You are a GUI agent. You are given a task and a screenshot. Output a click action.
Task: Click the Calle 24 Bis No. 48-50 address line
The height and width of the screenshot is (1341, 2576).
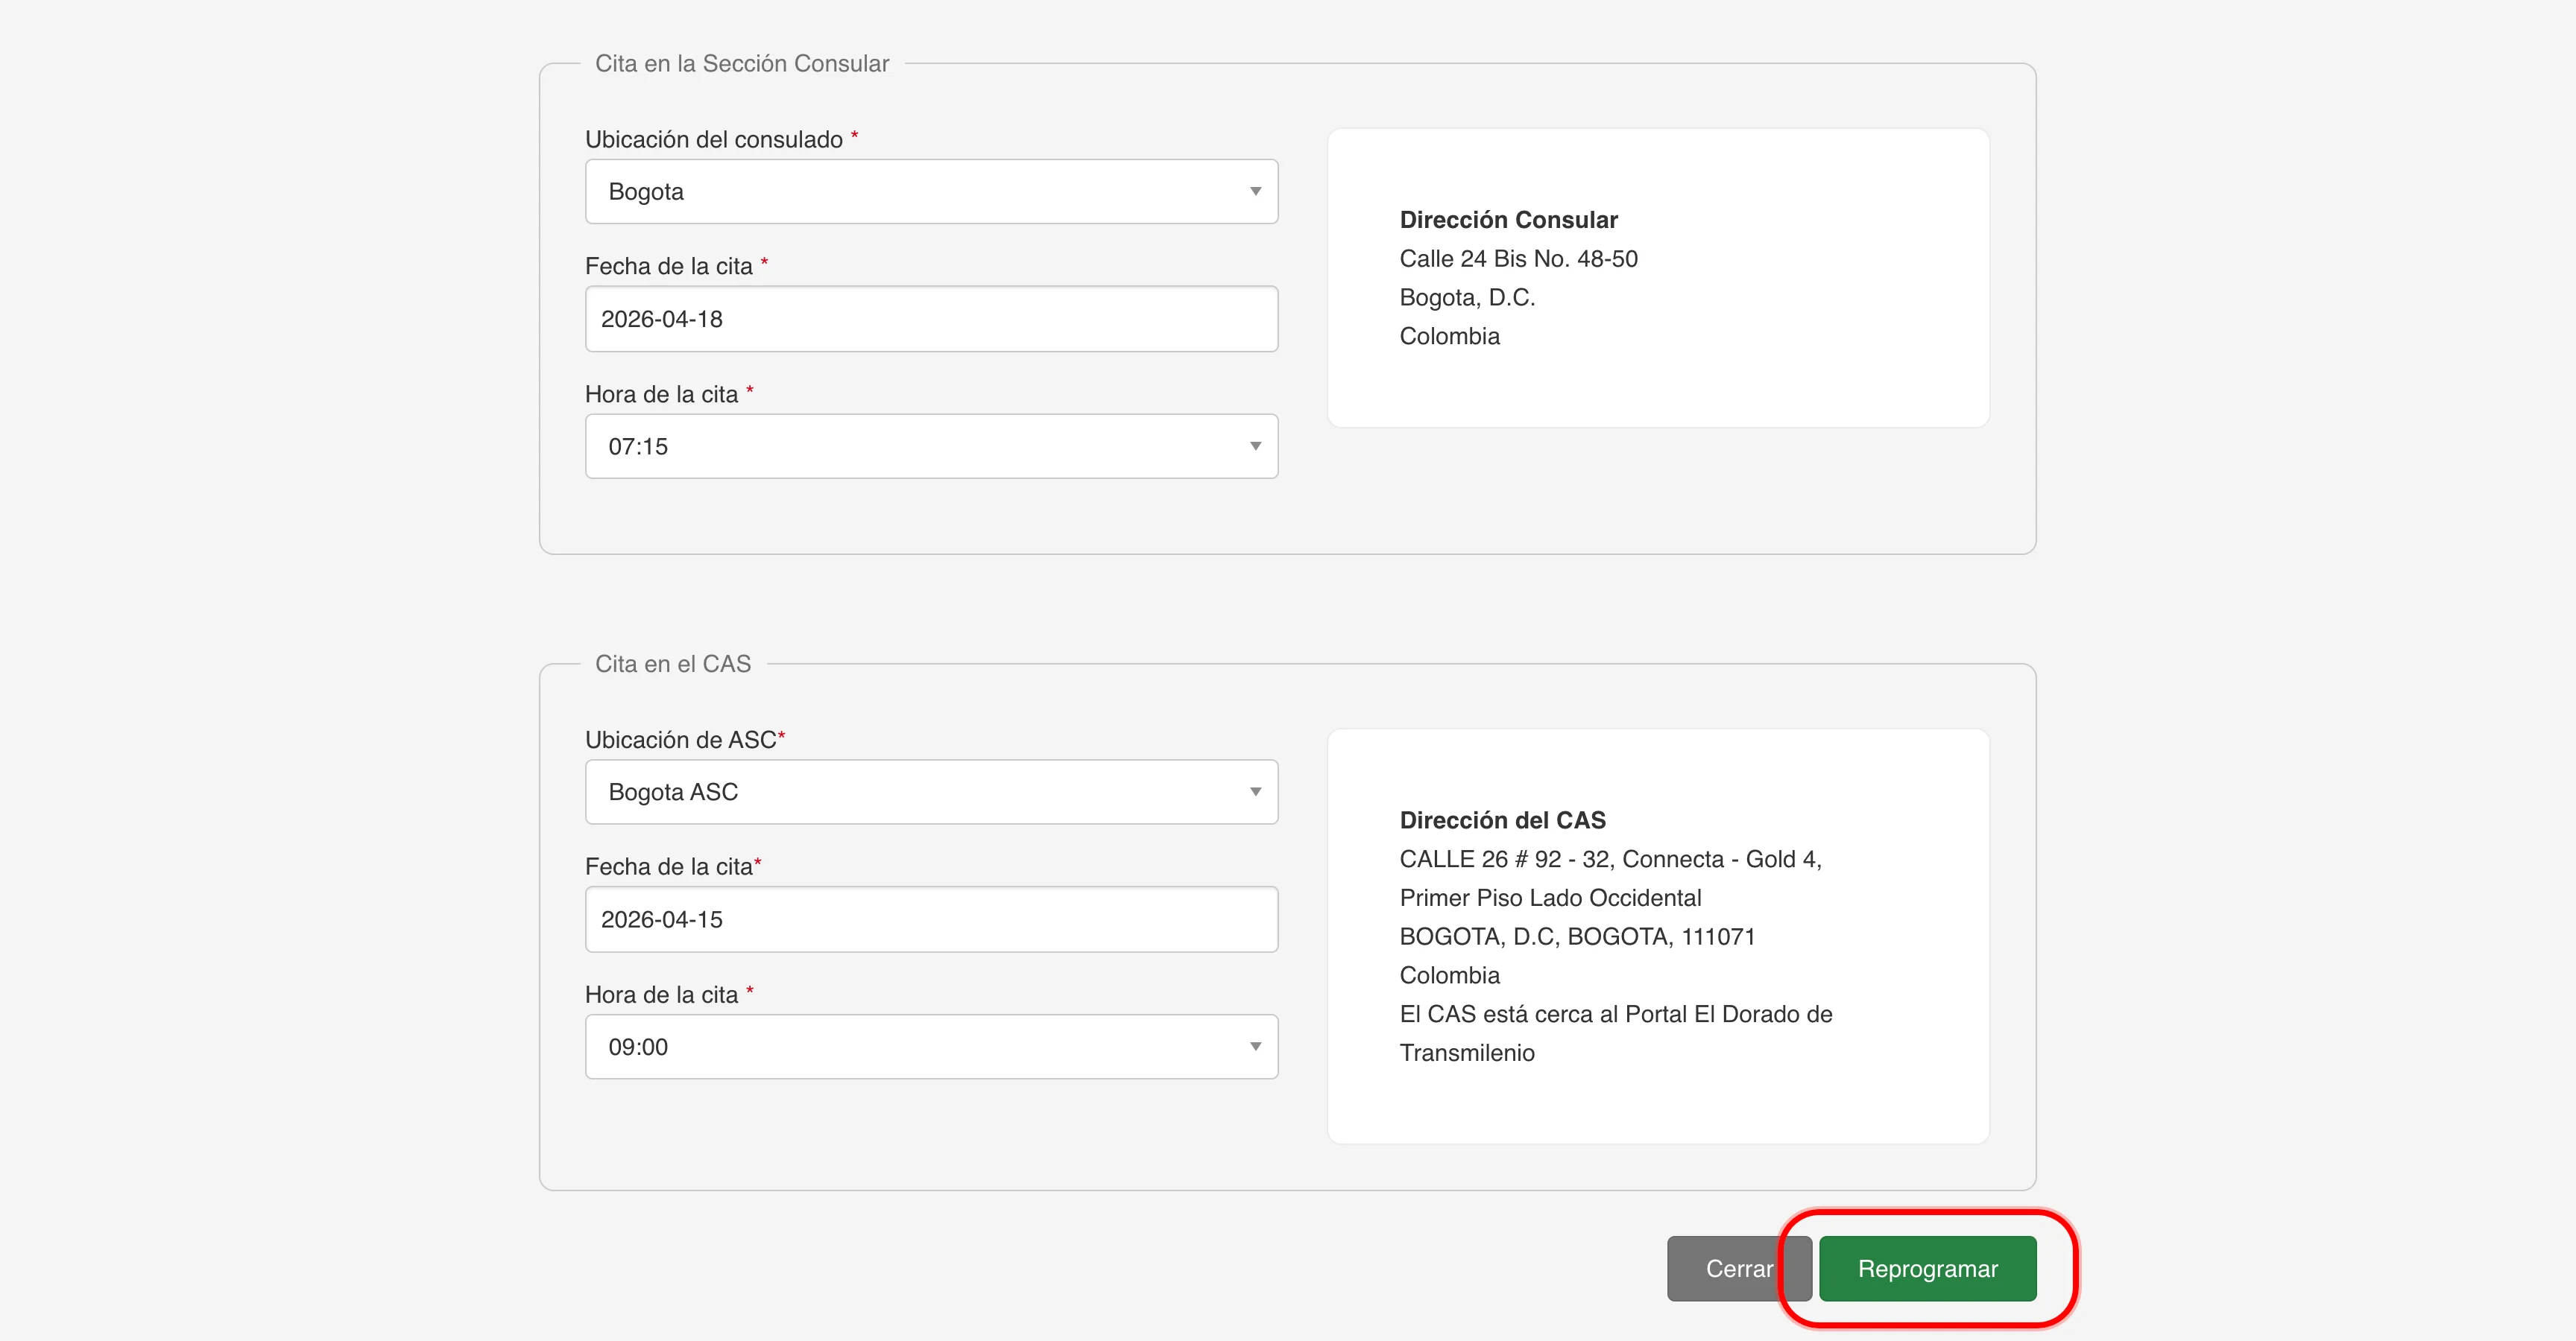(1518, 259)
